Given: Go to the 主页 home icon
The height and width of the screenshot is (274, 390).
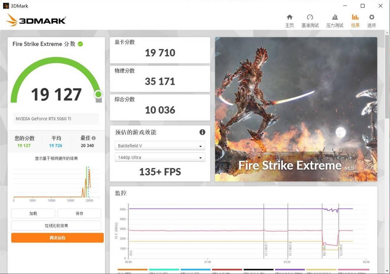Looking at the screenshot, I should pos(289,21).
